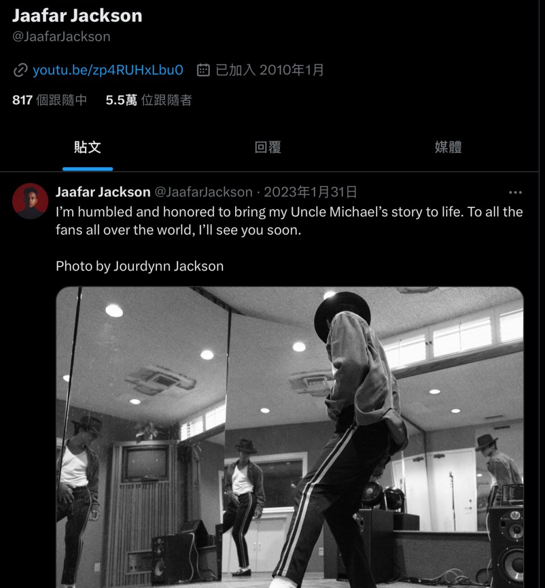Image resolution: width=545 pixels, height=588 pixels.
Task: Click the bold Jaafar Jackson name on the tweet
Action: [x=103, y=192]
